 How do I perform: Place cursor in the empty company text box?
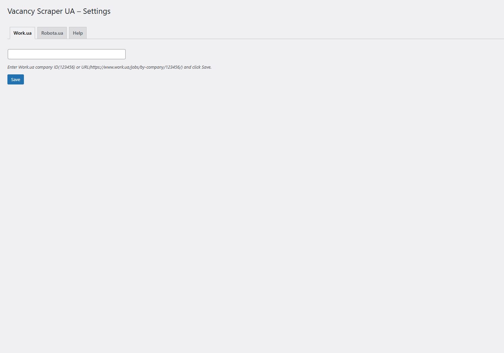tap(67, 54)
